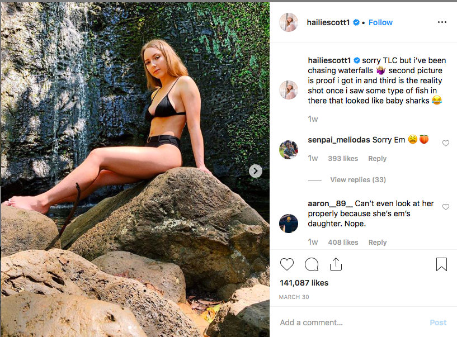457x337 pixels.
Task: Open comments with the speech bubble icon
Action: pyautogui.click(x=312, y=264)
